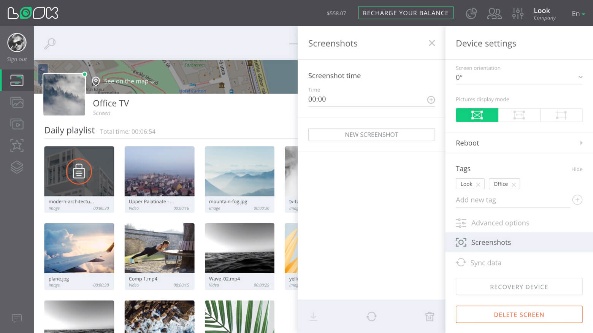Open the Look logo home
The height and width of the screenshot is (333, 593).
(x=33, y=13)
